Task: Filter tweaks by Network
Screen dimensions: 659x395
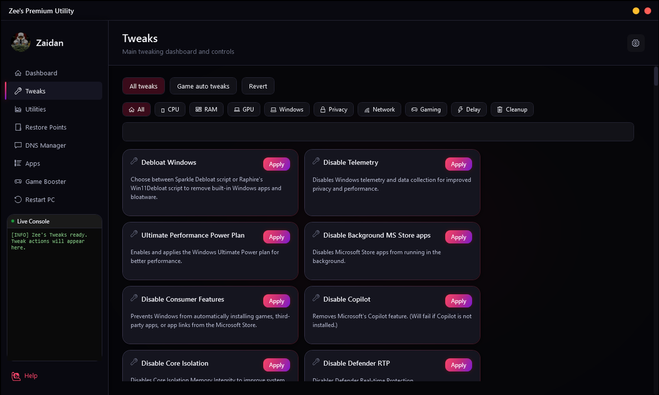Action: point(379,109)
